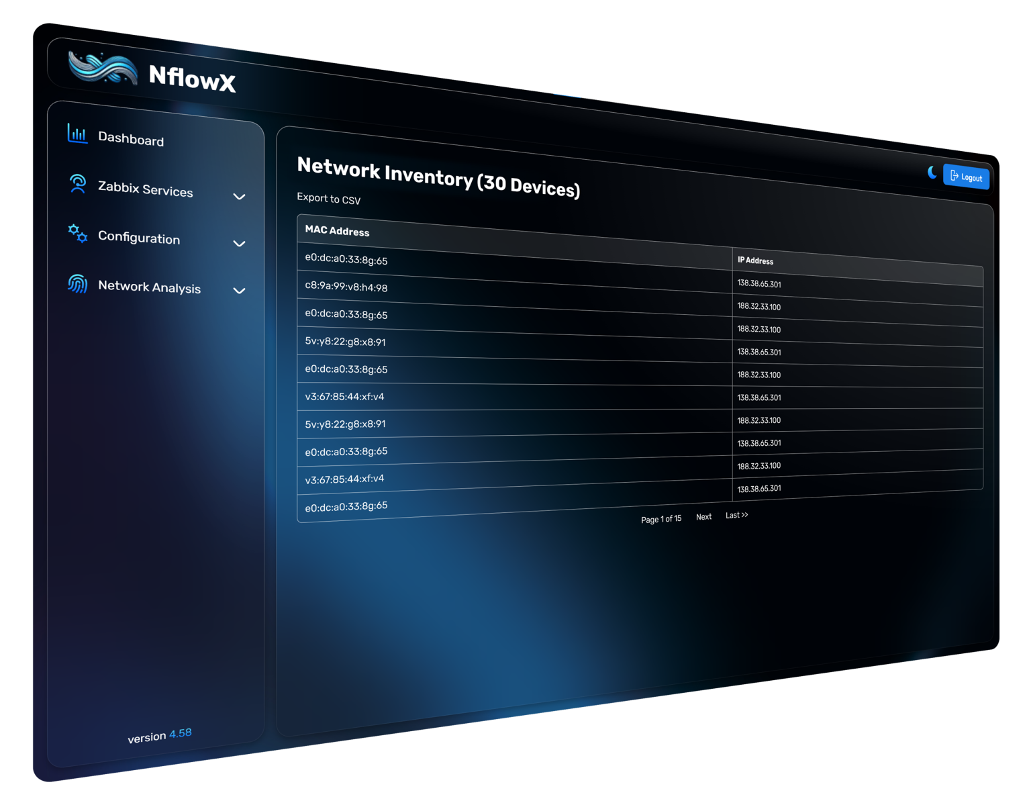Open the Dashboard menu item
Screen dimensions: 1031x805
131,139
